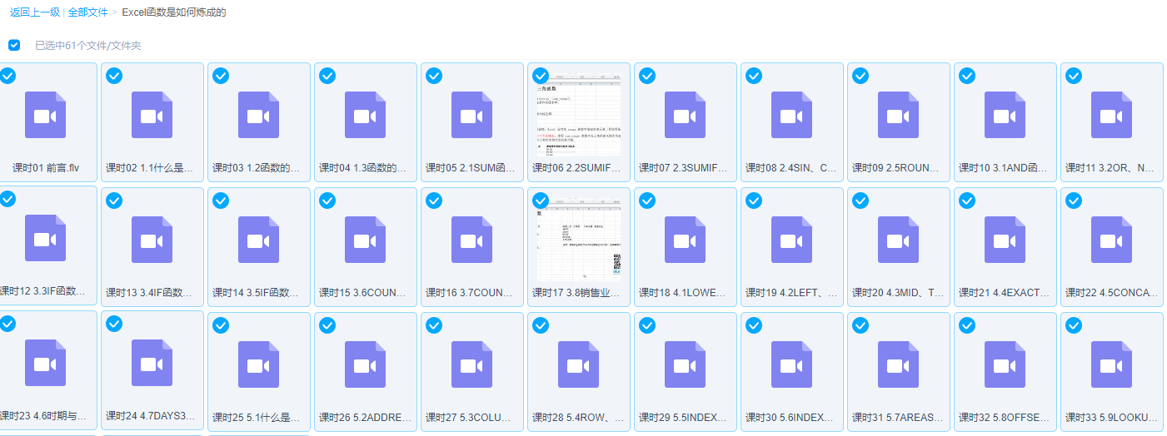
Task: Deselect checkmark on 课时20 4.3MID file
Action: 860,201
